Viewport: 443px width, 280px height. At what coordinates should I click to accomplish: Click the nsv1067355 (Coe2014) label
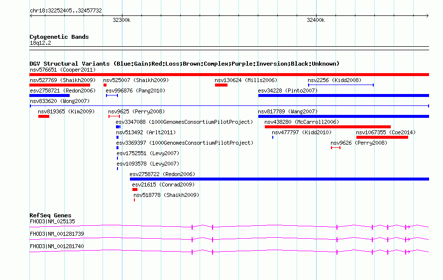click(386, 132)
